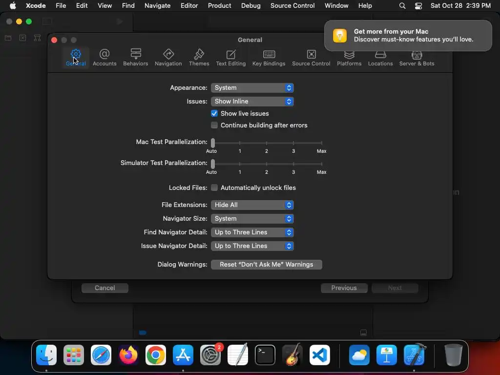
Task: Open the Window menu
Action: click(x=336, y=6)
